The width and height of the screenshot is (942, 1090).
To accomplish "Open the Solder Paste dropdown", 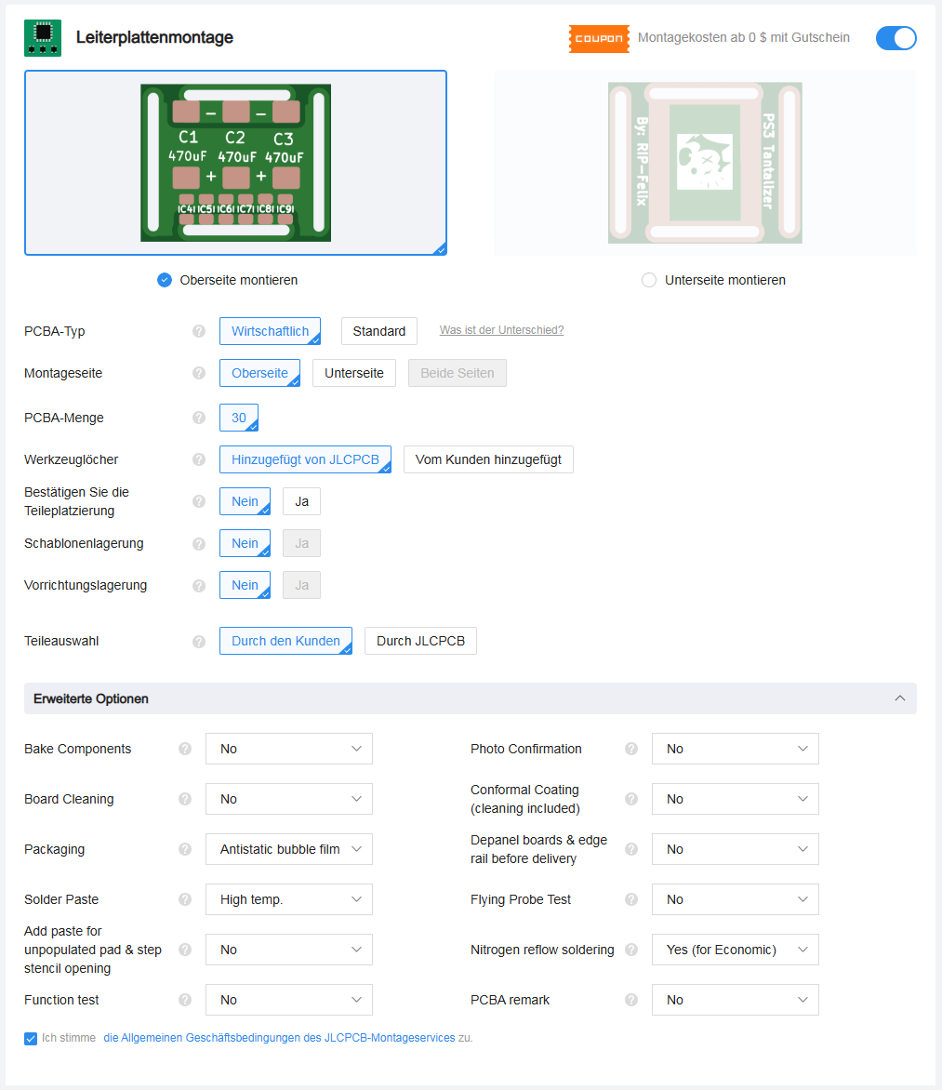I will 288,899.
